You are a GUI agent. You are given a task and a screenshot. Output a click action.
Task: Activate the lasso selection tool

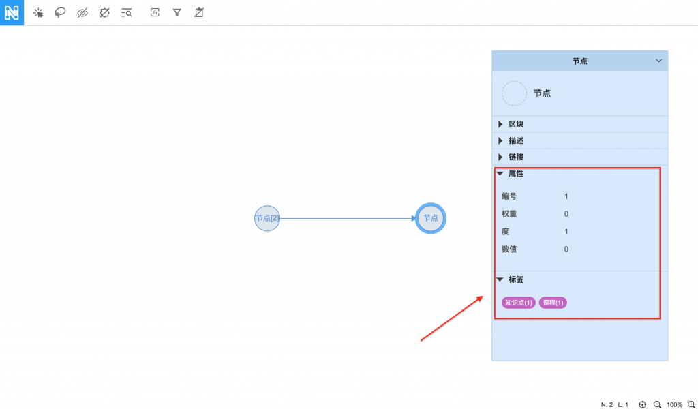[60, 12]
